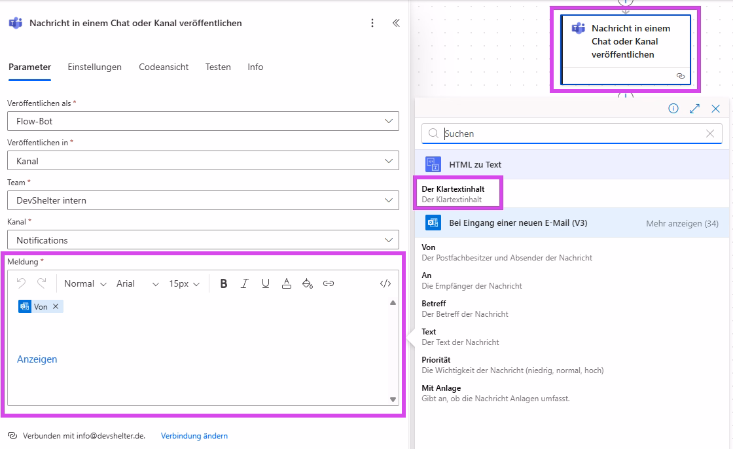Undo last change in Meldung editor
This screenshot has width=733, height=449.
point(21,283)
